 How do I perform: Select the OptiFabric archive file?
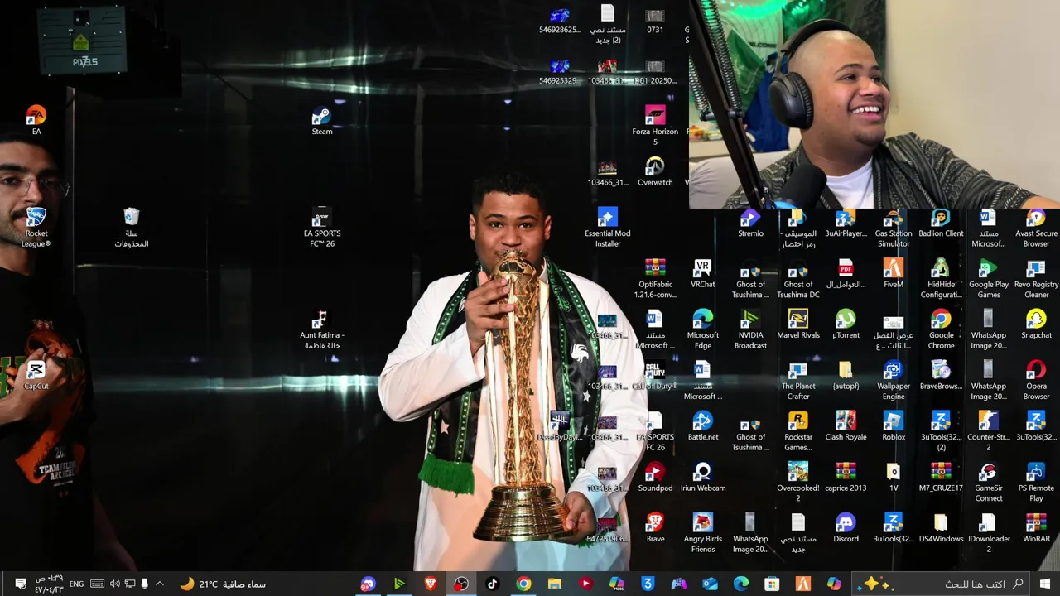click(x=655, y=279)
